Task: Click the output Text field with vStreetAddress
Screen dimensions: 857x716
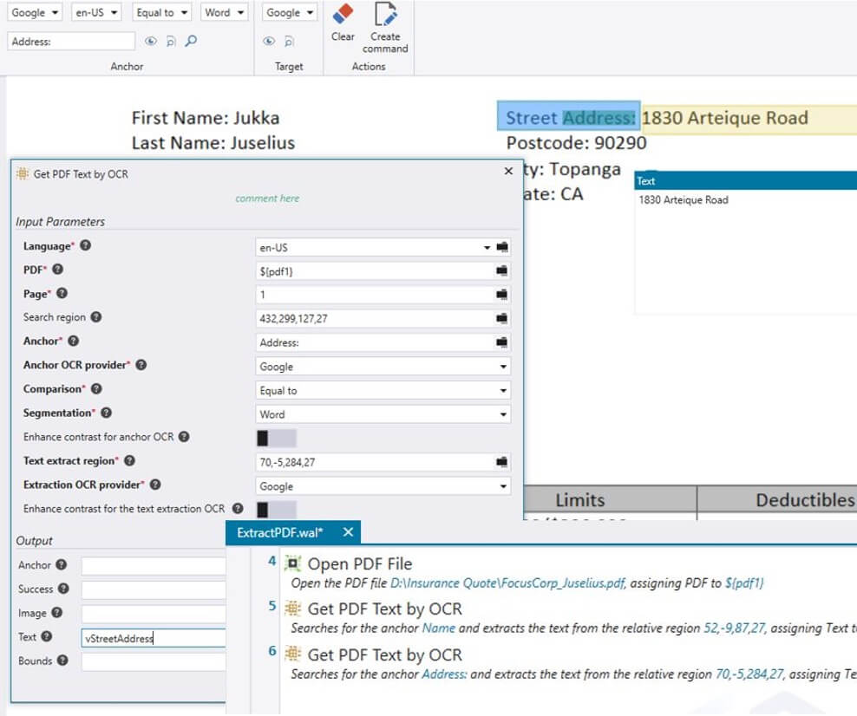Action: click(x=154, y=638)
